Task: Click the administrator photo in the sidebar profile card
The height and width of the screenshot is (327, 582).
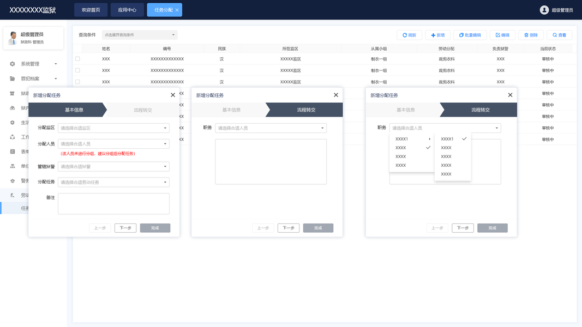Action: pyautogui.click(x=13, y=38)
